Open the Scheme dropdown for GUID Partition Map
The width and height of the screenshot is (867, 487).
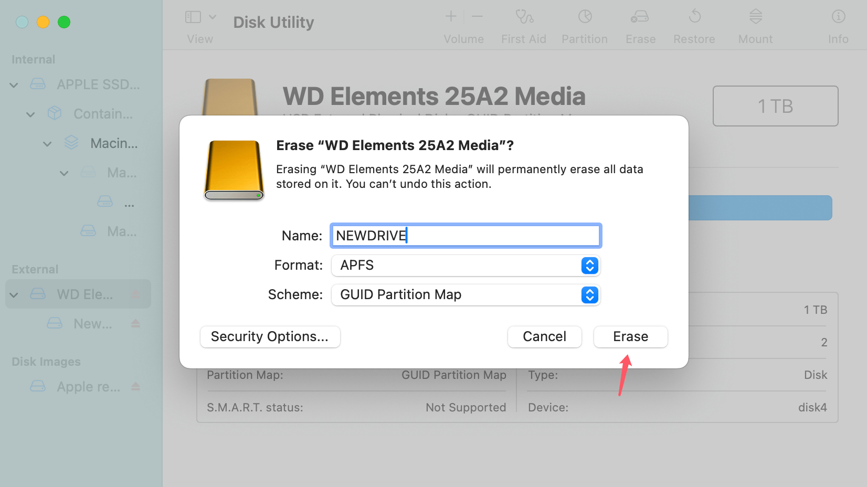coord(589,295)
